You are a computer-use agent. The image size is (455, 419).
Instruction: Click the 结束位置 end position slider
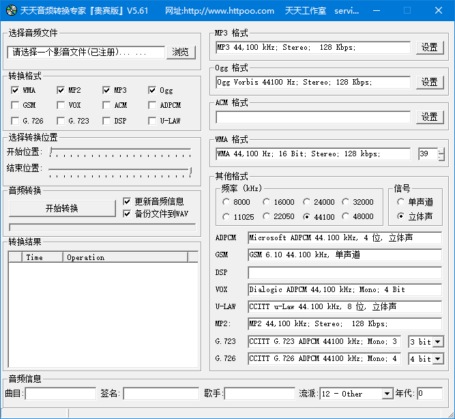(x=119, y=169)
